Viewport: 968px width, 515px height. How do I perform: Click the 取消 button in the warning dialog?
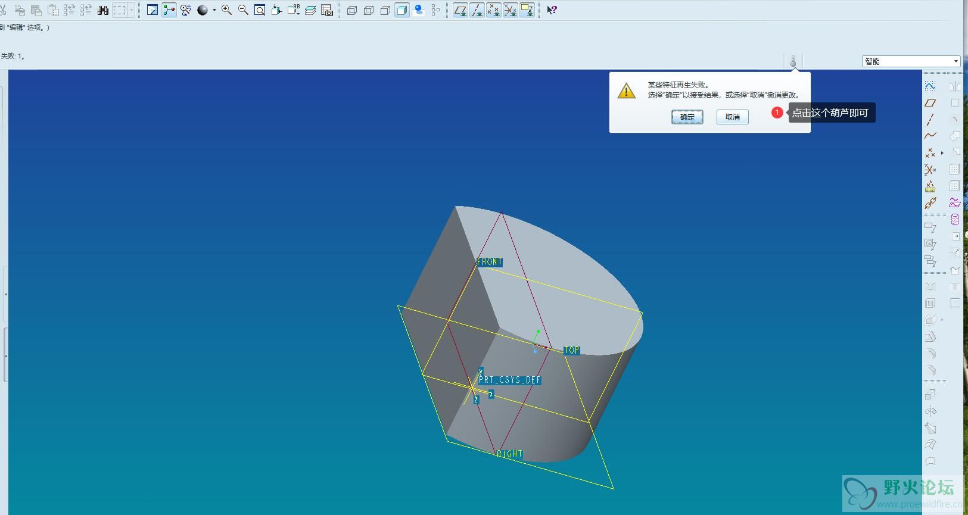click(733, 117)
